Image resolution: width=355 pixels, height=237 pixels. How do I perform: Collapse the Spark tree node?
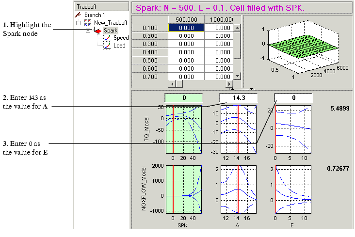point(88,31)
